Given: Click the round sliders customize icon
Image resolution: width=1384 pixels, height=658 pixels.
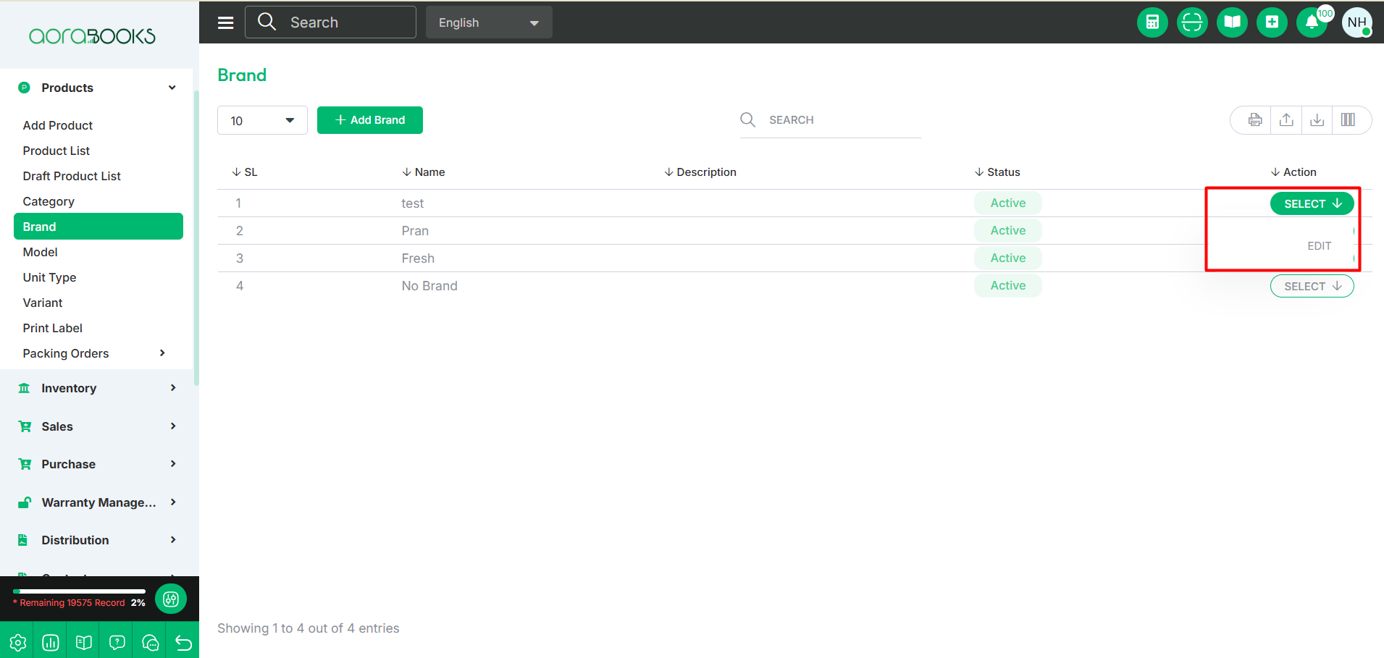Looking at the screenshot, I should pos(171,599).
